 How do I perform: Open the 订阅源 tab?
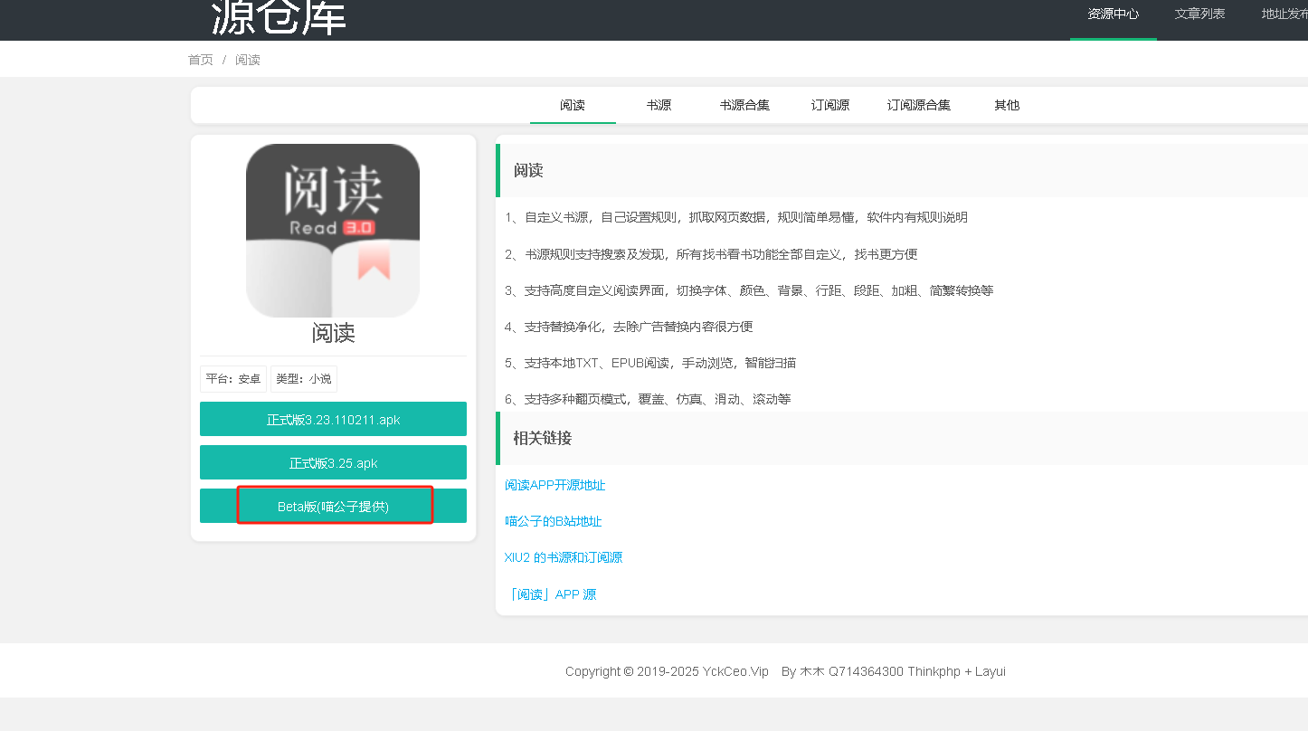click(830, 105)
